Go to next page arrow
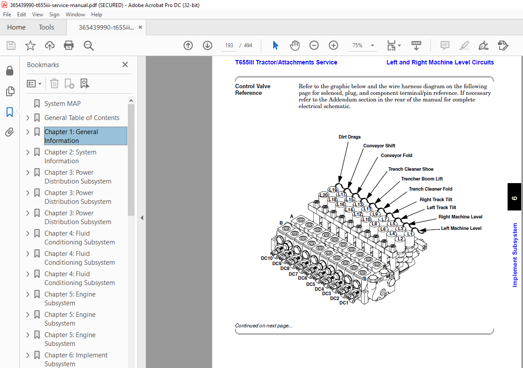 coord(208,45)
